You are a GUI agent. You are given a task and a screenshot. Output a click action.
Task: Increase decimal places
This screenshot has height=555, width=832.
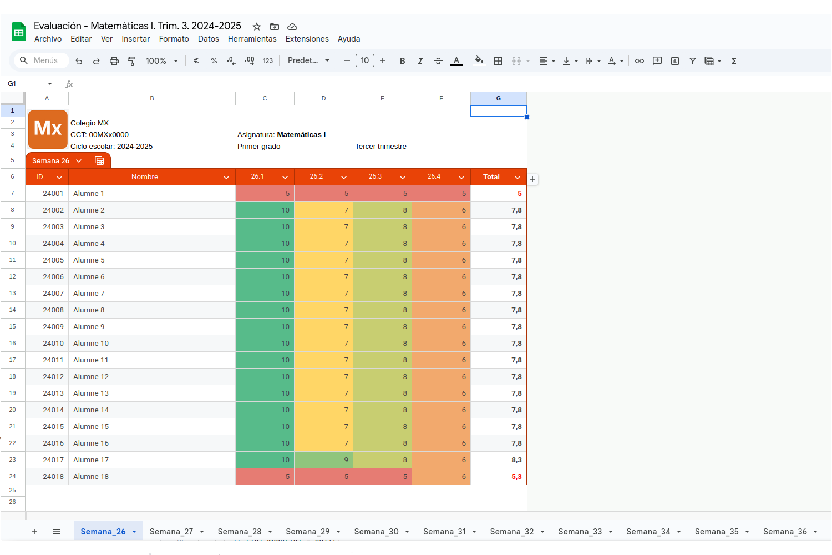coord(250,61)
